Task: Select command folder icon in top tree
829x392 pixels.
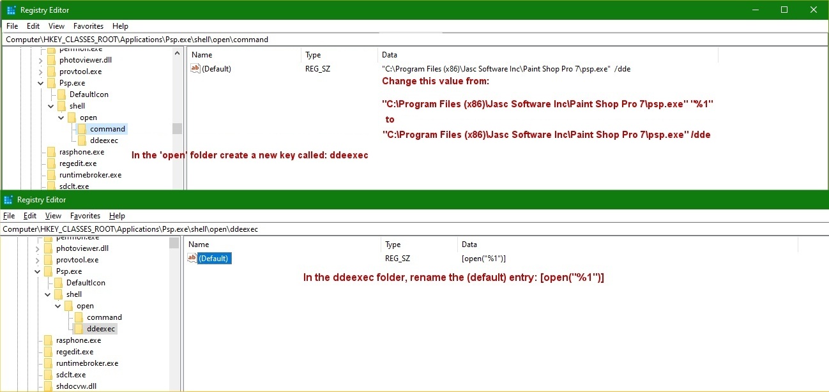Action: pyautogui.click(x=82, y=129)
